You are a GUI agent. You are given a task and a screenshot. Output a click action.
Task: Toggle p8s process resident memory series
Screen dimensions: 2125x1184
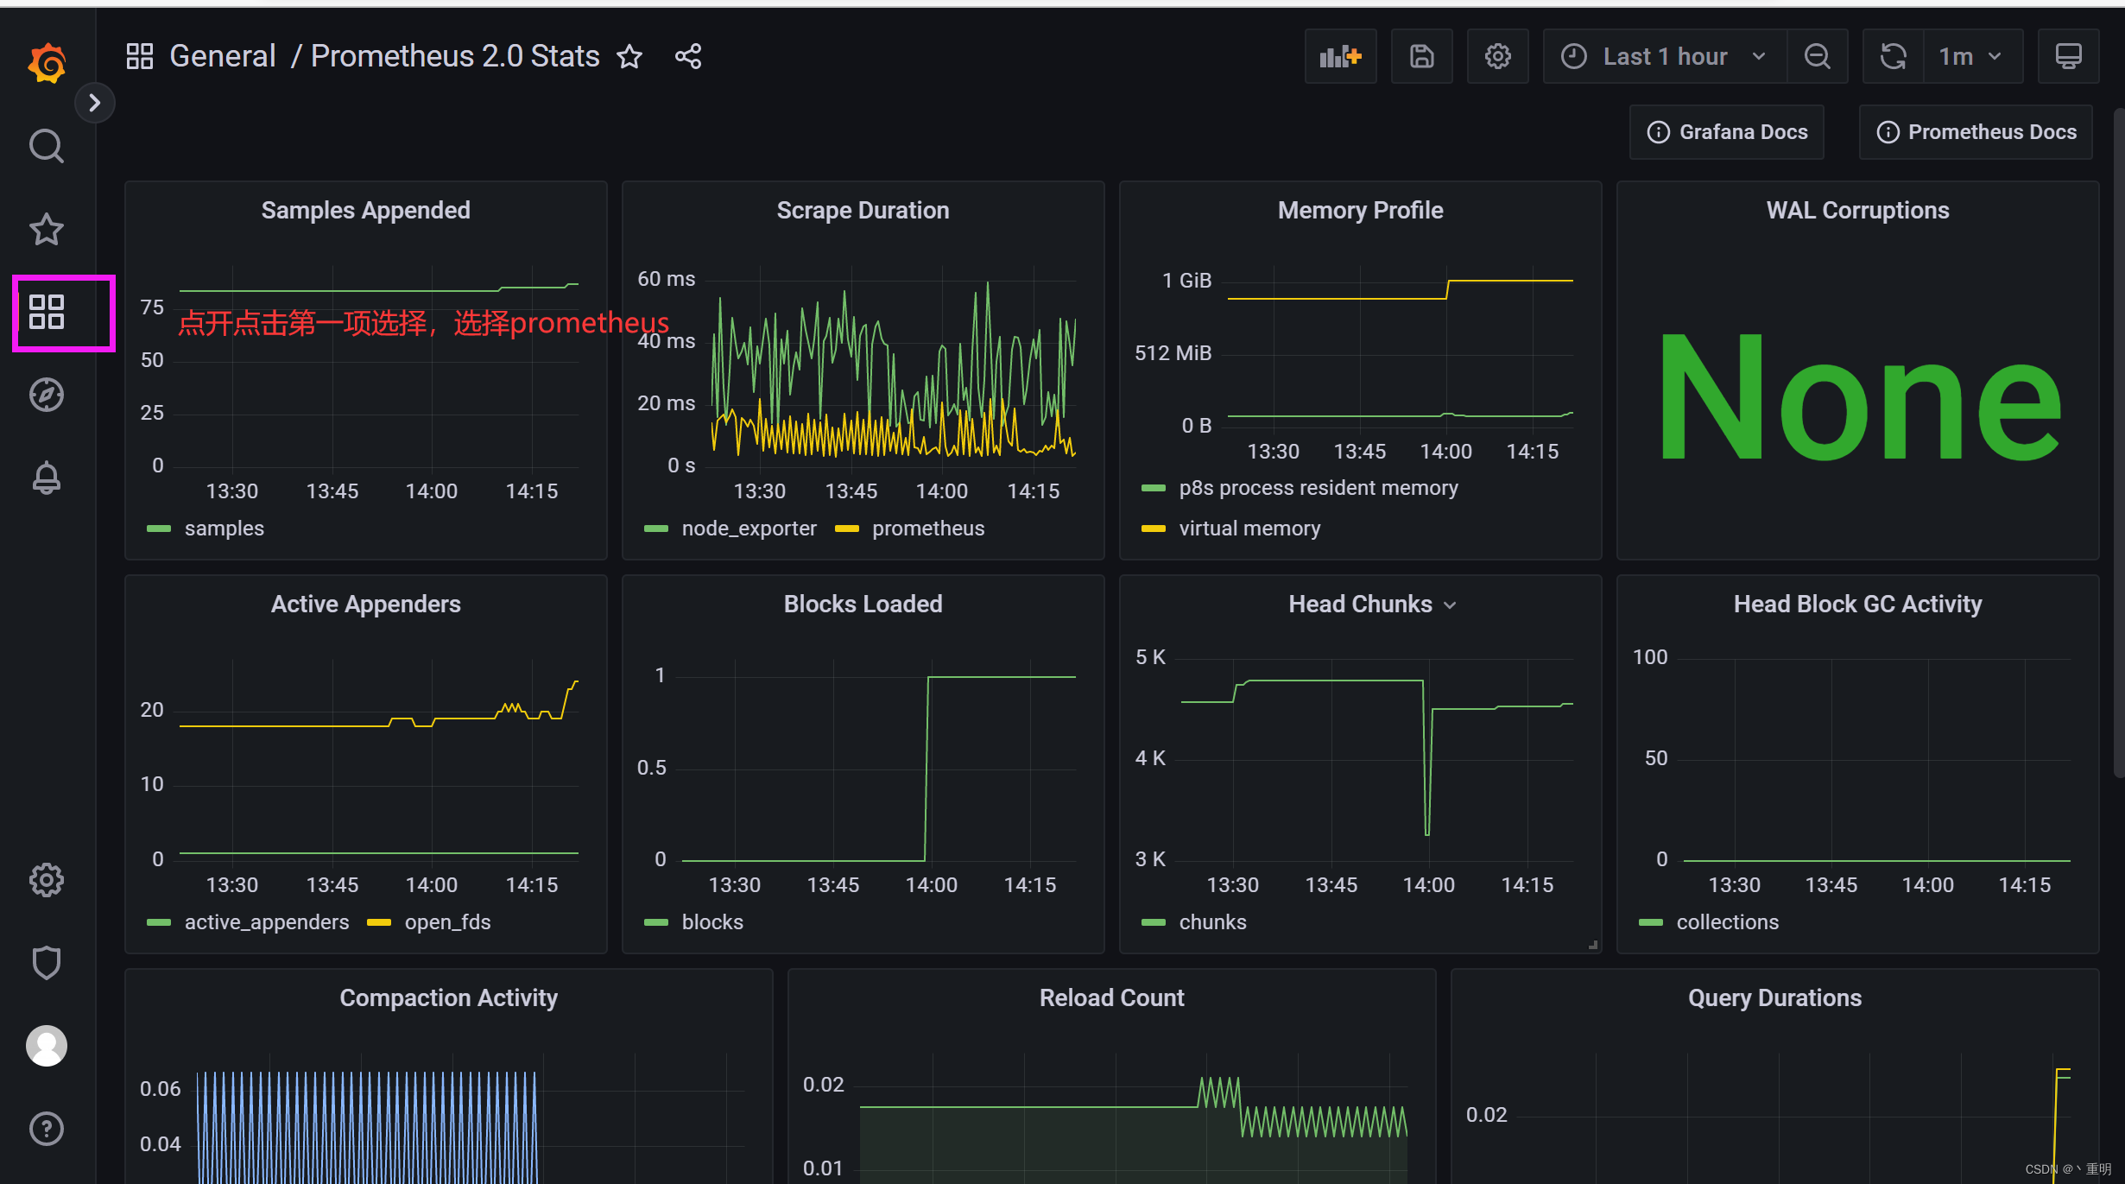[1319, 488]
